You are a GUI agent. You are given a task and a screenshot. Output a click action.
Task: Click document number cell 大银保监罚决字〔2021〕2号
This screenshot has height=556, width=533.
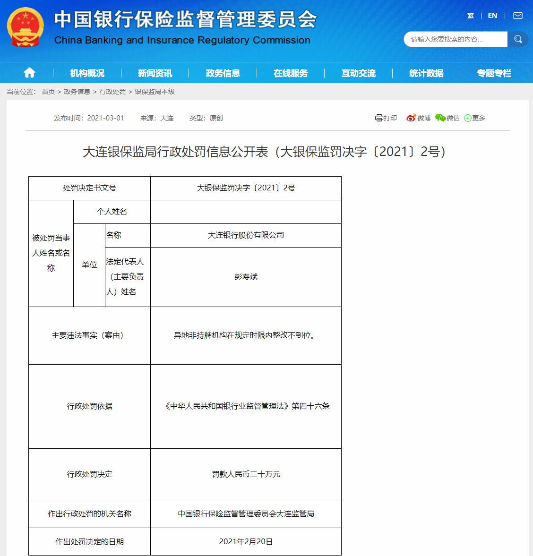point(246,188)
